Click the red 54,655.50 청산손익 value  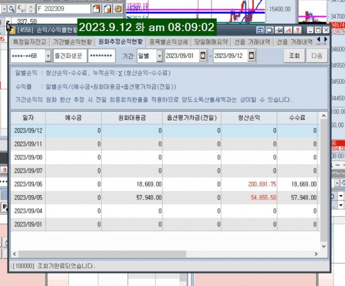pyautogui.click(x=263, y=198)
